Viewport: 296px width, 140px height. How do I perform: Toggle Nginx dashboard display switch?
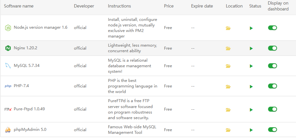tap(272, 48)
